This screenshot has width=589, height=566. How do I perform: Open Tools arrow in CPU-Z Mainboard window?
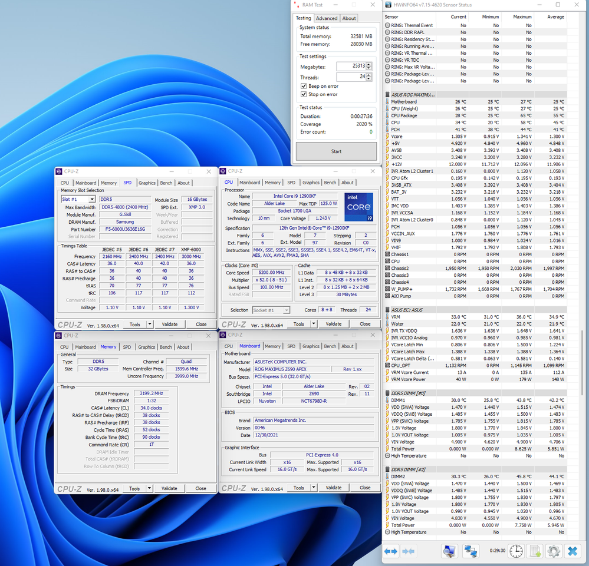click(314, 487)
